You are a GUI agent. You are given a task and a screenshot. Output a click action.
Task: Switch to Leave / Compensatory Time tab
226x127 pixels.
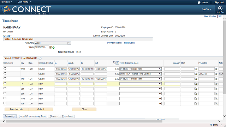[x=32, y=116]
